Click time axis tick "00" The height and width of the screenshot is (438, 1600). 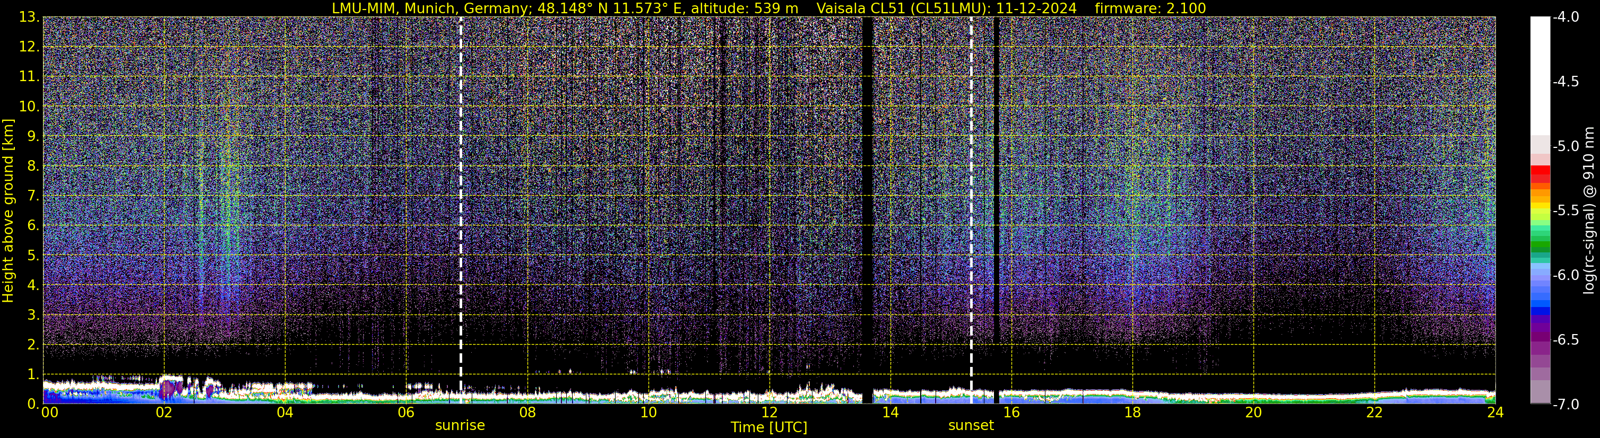50,413
